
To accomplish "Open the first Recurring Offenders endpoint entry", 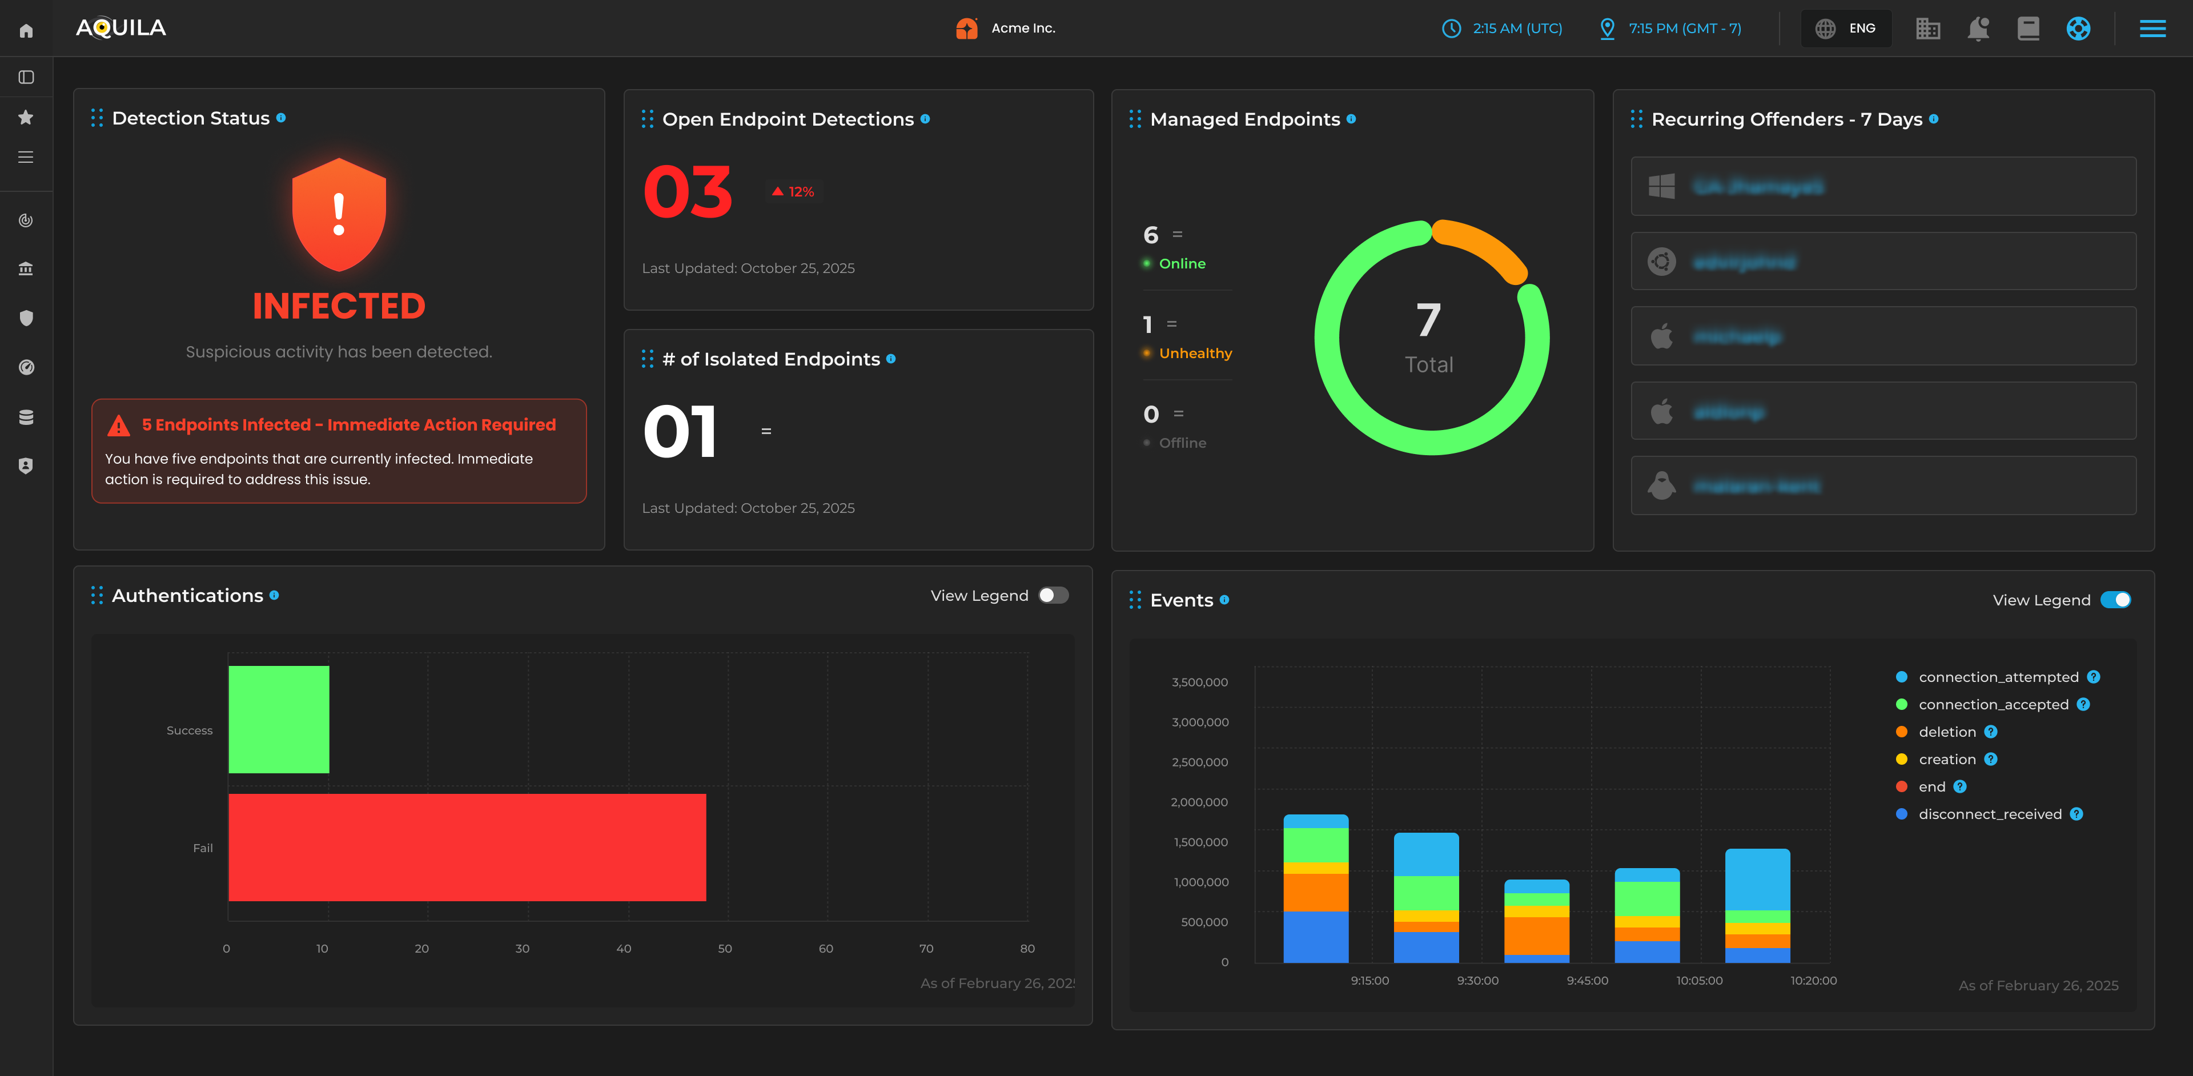I will coord(1883,186).
